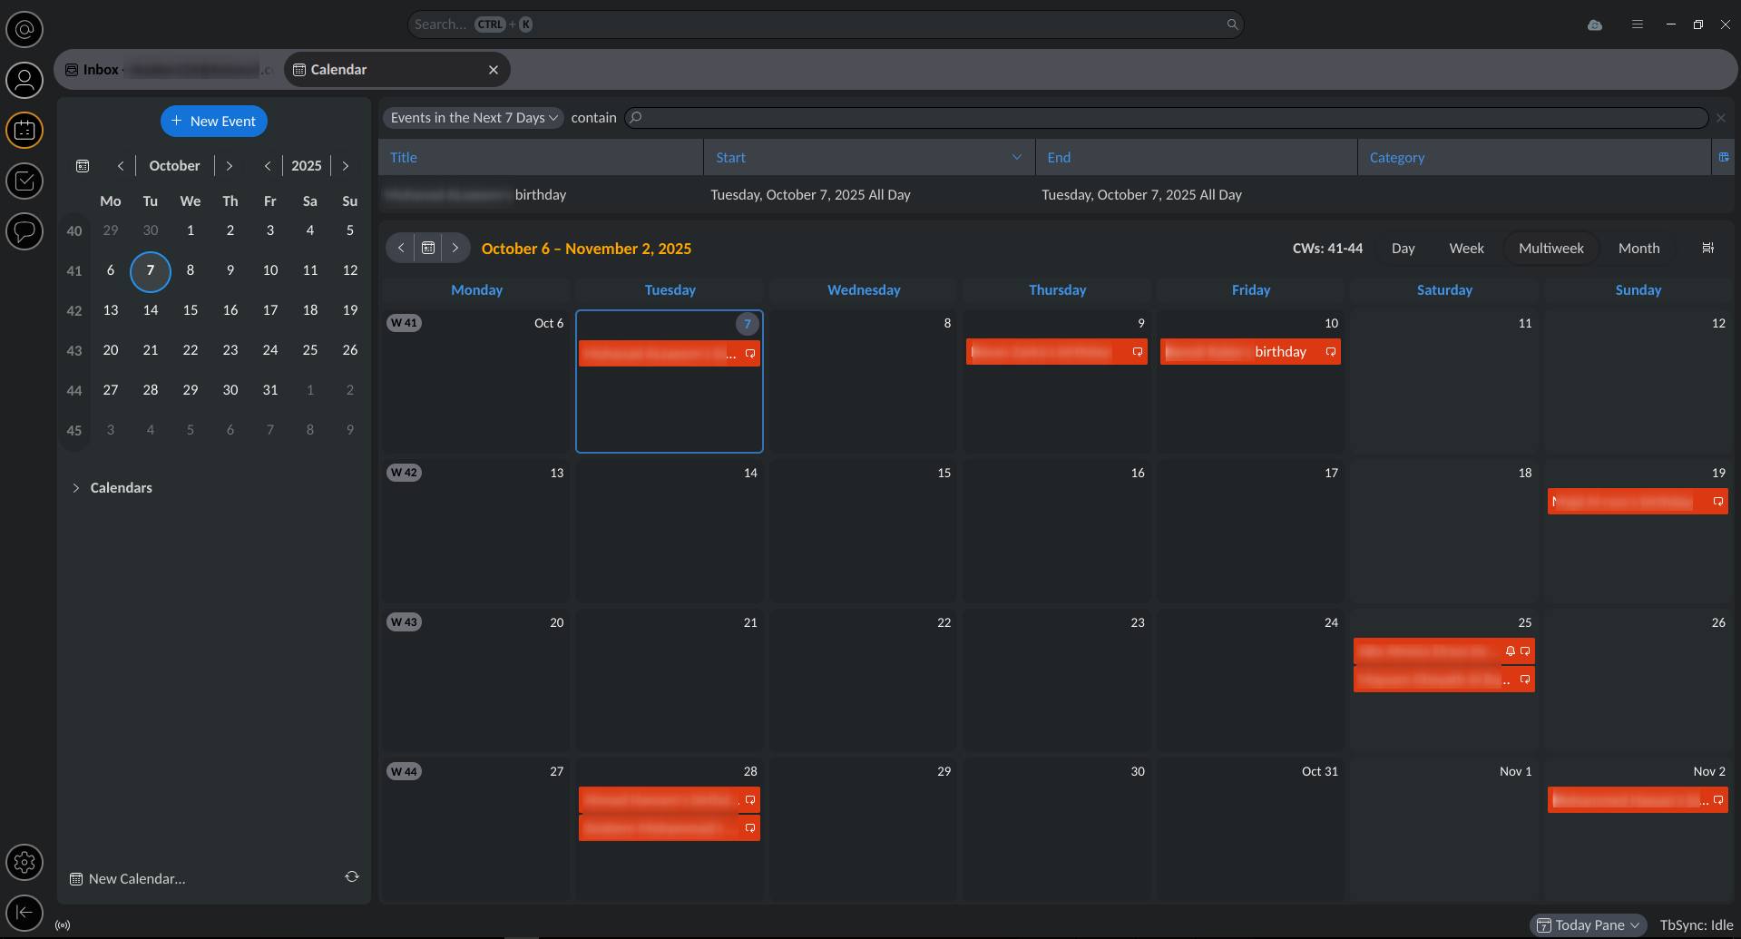
Task: Focus the global Search field
Action: [x=825, y=24]
